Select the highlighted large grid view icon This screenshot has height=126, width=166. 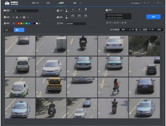pyautogui.click(x=19, y=30)
